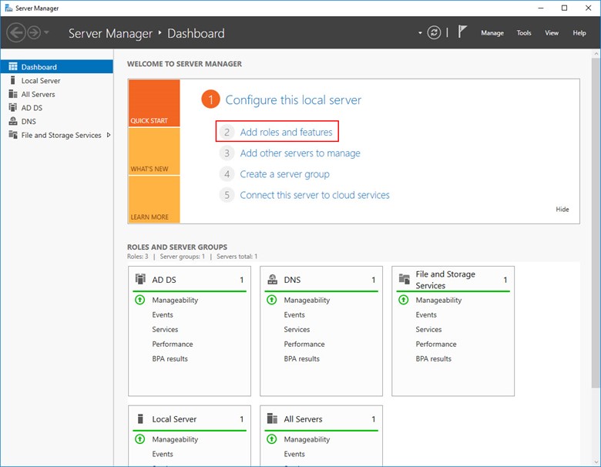The width and height of the screenshot is (601, 467).
Task: Click the AD DS tile icon
Action: pyautogui.click(x=140, y=280)
